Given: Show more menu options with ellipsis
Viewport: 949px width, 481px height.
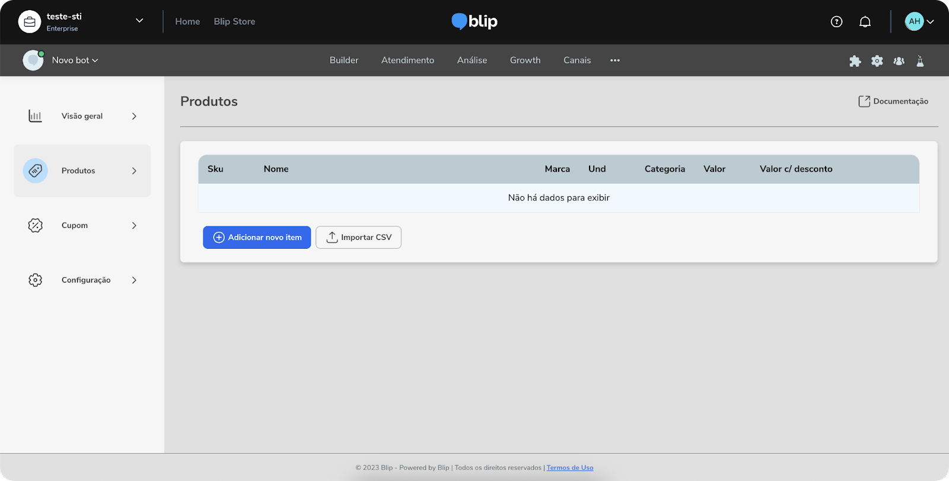Looking at the screenshot, I should click(x=615, y=60).
